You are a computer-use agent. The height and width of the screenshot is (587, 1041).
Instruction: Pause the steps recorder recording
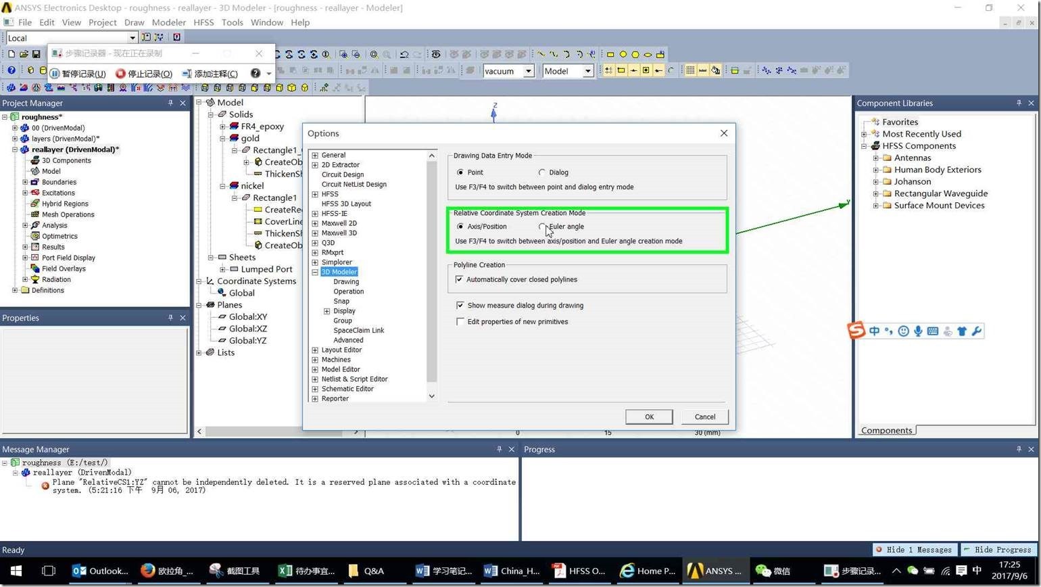coord(78,74)
